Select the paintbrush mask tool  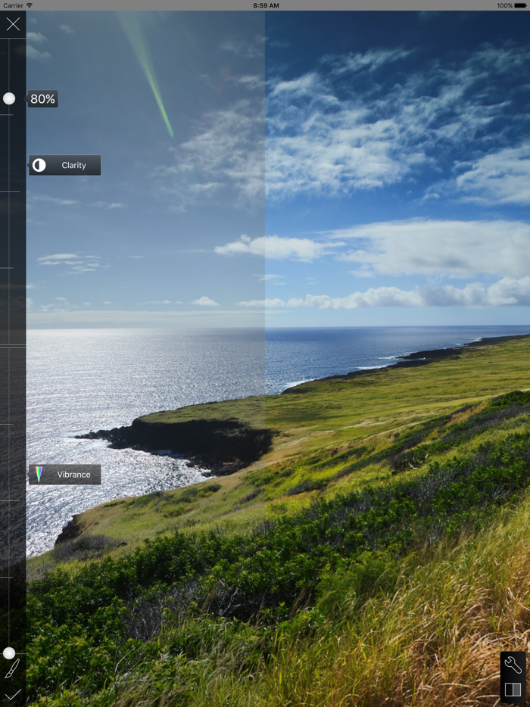point(12,669)
